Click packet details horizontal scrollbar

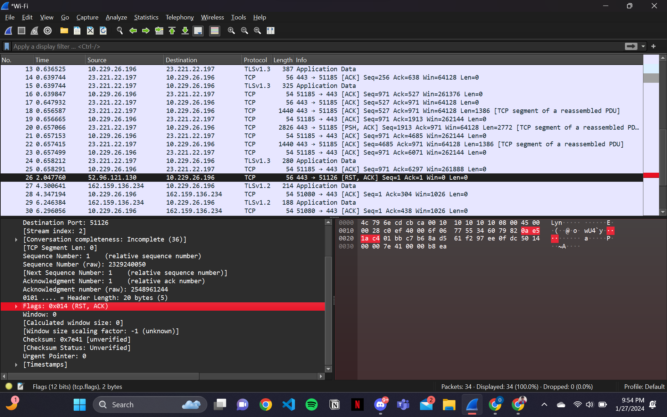point(103,376)
